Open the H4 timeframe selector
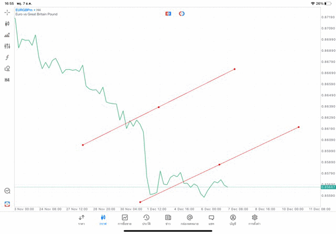This screenshot has width=336, height=234. [7, 80]
